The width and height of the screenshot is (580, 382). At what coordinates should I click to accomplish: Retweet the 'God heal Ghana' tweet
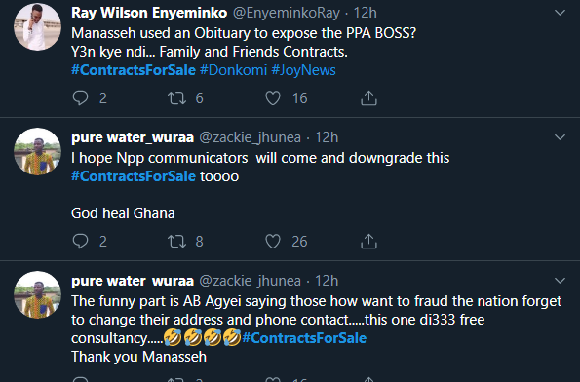176,241
